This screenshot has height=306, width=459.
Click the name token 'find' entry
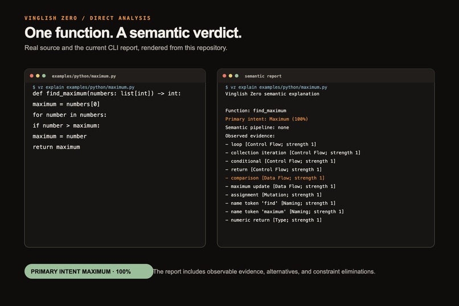coord(280,203)
